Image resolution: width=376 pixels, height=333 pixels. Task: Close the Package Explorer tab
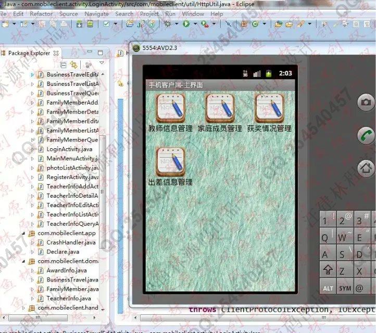[x=56, y=53]
